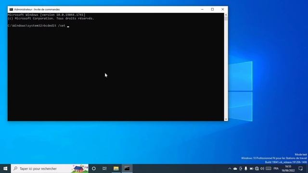Screen dimensions: 308x173
Task: Open the touch keyboard tray icon
Action: pyautogui.click(x=269, y=169)
